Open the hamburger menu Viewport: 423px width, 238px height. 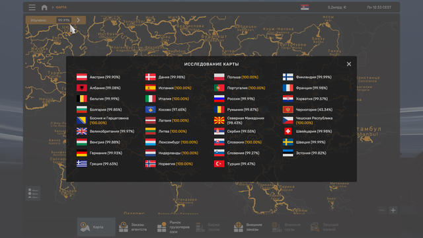[32, 7]
